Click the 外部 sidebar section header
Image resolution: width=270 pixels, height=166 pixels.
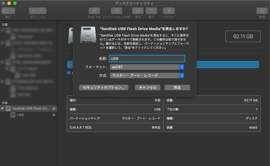coord(5,103)
